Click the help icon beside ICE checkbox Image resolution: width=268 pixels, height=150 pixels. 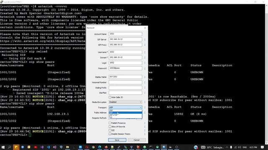145,130
